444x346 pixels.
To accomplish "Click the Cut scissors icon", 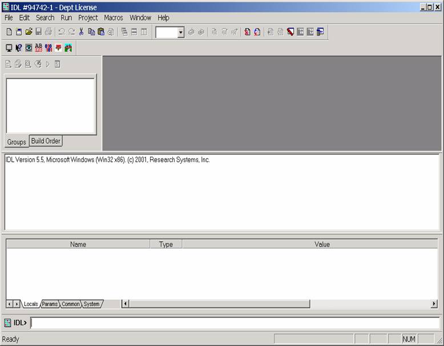I will (x=81, y=32).
